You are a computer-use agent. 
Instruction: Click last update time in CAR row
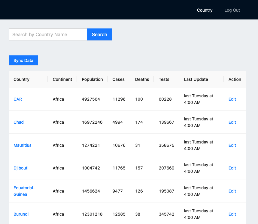pos(199,99)
